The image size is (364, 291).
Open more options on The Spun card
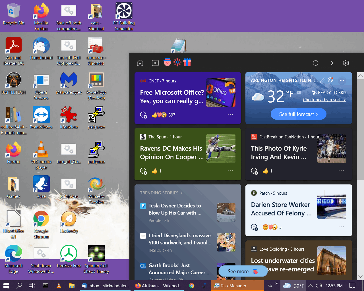230,171
